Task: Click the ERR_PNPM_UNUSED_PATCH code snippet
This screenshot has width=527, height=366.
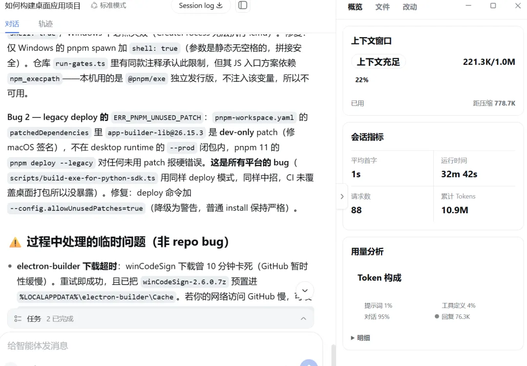Action: pyautogui.click(x=157, y=118)
